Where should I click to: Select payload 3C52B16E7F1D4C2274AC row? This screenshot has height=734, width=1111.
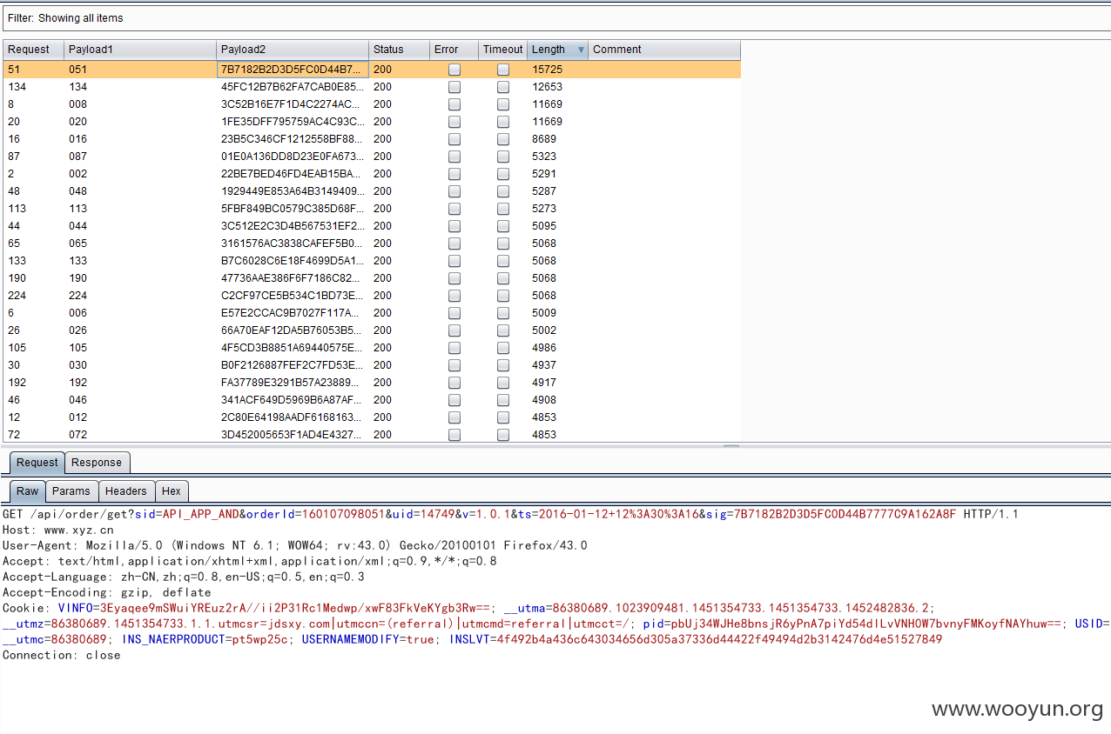click(x=372, y=104)
